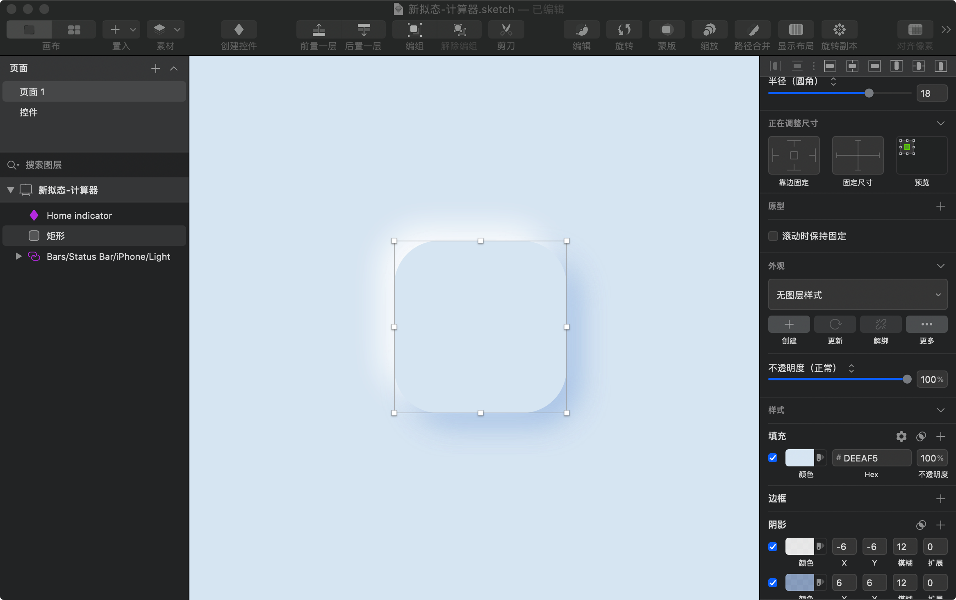Select the Home indicator layer

coord(79,216)
